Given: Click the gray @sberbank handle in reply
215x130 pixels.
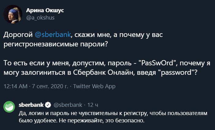Looking at the screenshot, I should pyautogui.click(x=68, y=105).
